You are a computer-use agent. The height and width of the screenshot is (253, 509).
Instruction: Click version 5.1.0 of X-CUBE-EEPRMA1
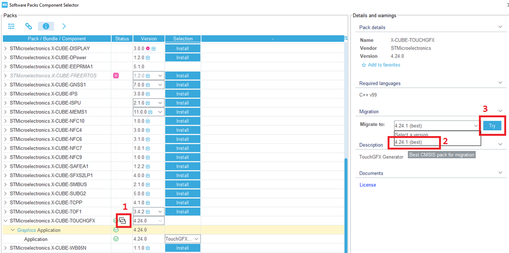coord(139,67)
